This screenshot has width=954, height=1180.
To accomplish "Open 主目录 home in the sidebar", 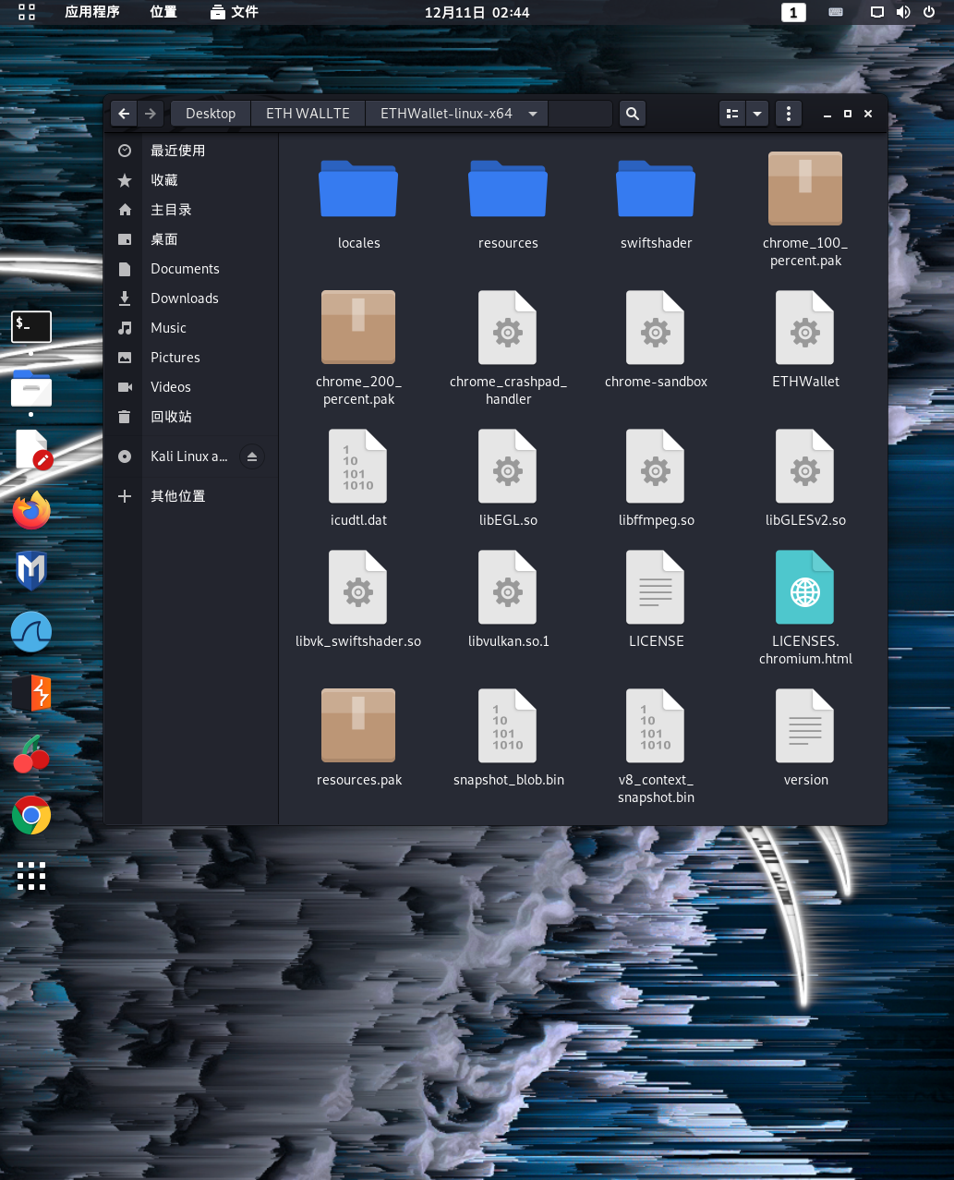I will point(191,210).
